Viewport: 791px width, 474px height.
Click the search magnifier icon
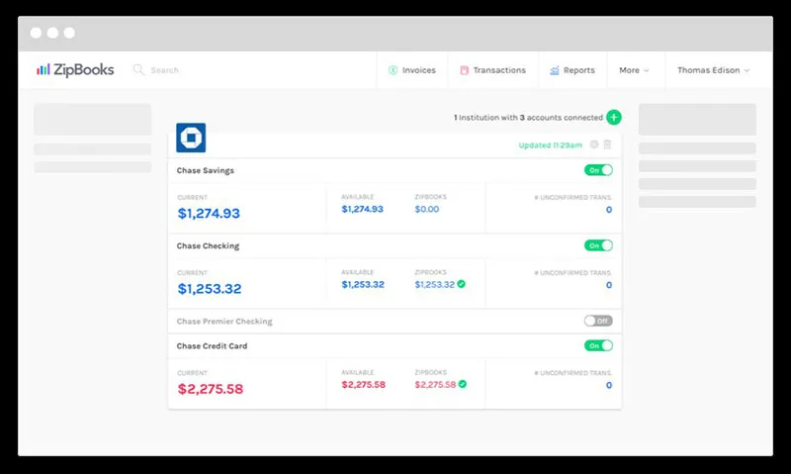[x=138, y=69]
